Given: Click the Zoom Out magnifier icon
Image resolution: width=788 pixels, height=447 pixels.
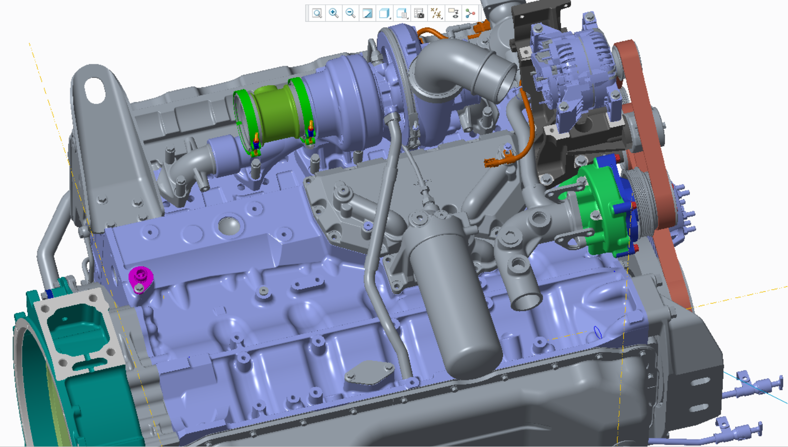Looking at the screenshot, I should click(x=351, y=13).
